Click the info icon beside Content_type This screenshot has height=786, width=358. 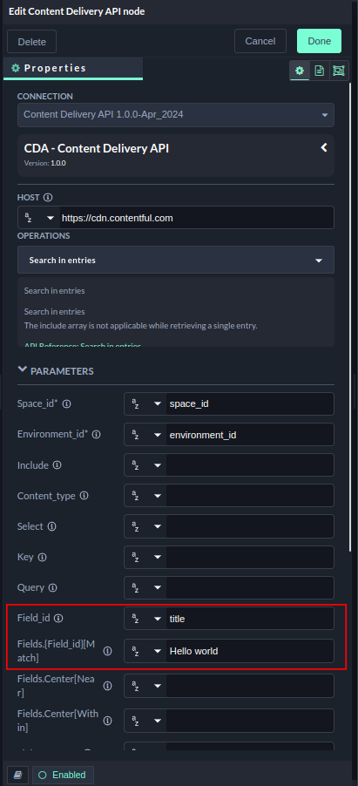(x=84, y=496)
